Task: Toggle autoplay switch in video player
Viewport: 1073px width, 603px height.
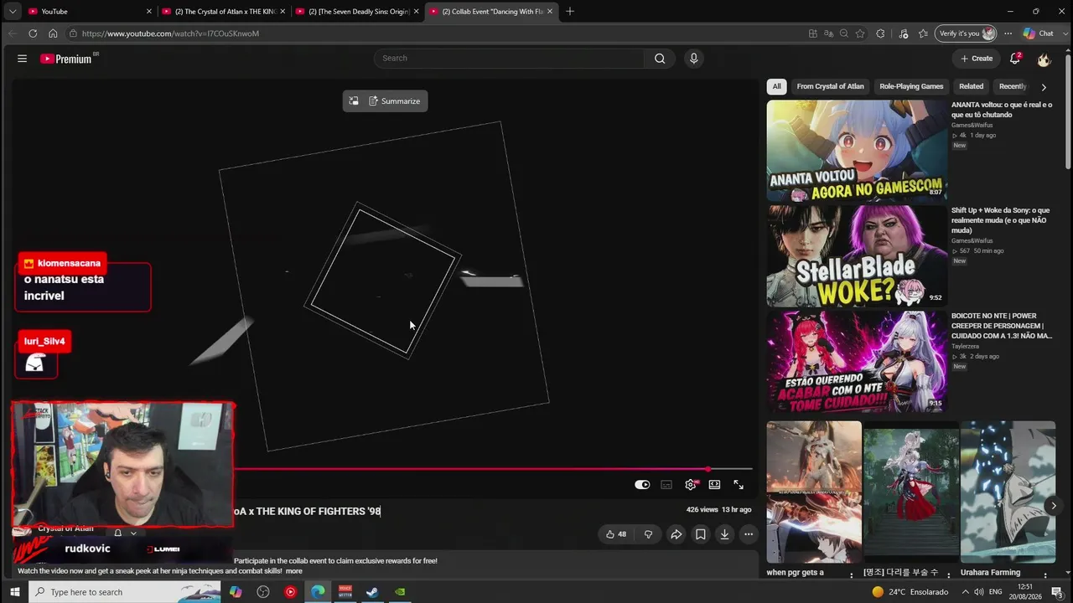Action: pos(642,484)
